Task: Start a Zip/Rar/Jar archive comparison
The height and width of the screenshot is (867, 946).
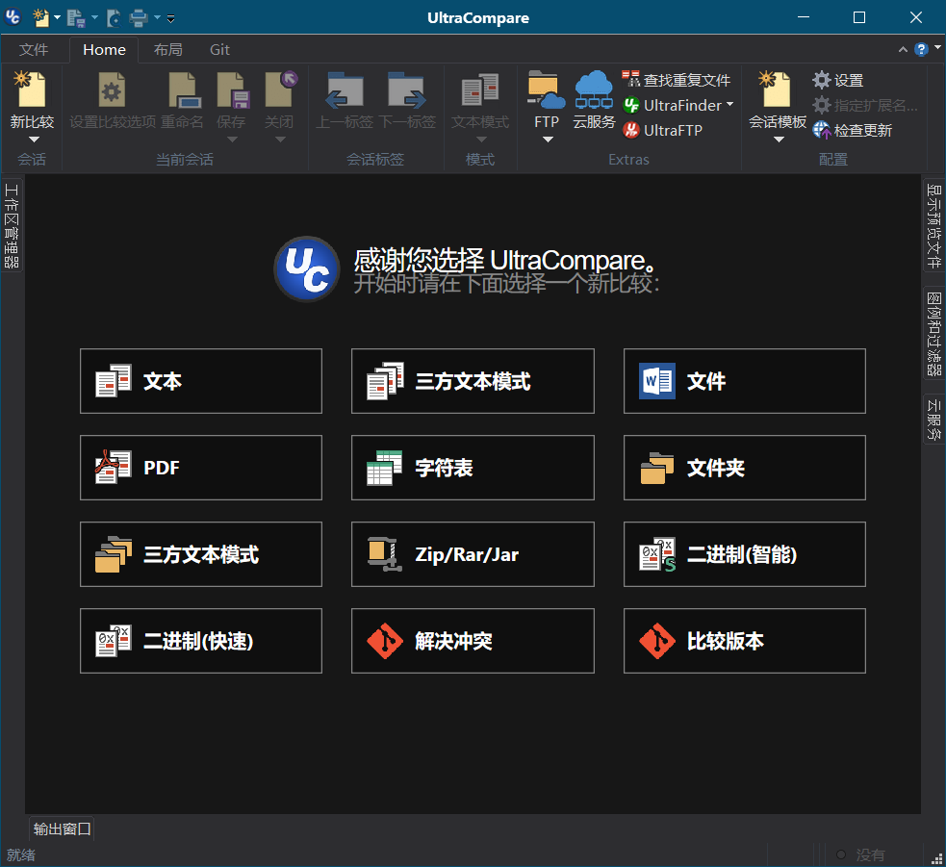Action: click(x=473, y=554)
